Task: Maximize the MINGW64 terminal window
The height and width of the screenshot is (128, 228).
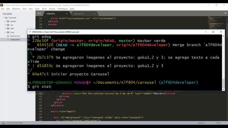Action: click(x=213, y=32)
